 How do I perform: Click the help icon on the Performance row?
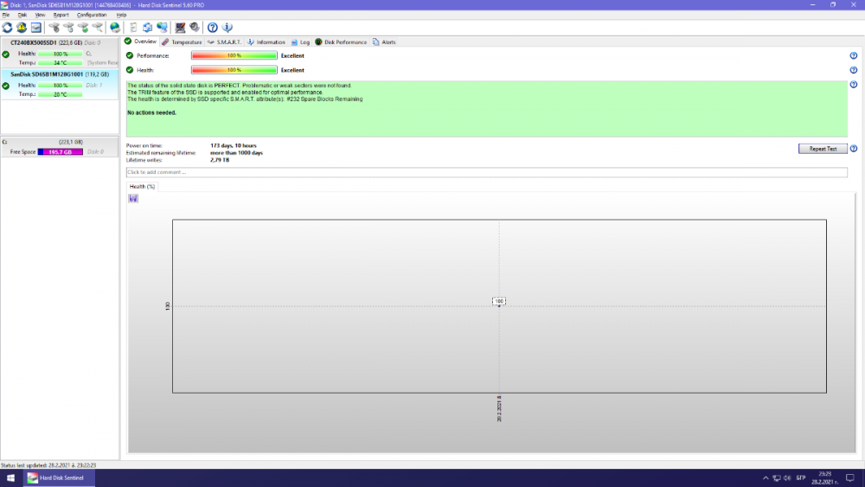(854, 55)
